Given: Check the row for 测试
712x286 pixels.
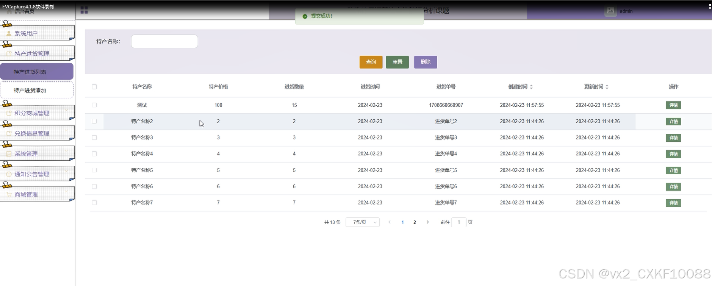Looking at the screenshot, I should [94, 105].
